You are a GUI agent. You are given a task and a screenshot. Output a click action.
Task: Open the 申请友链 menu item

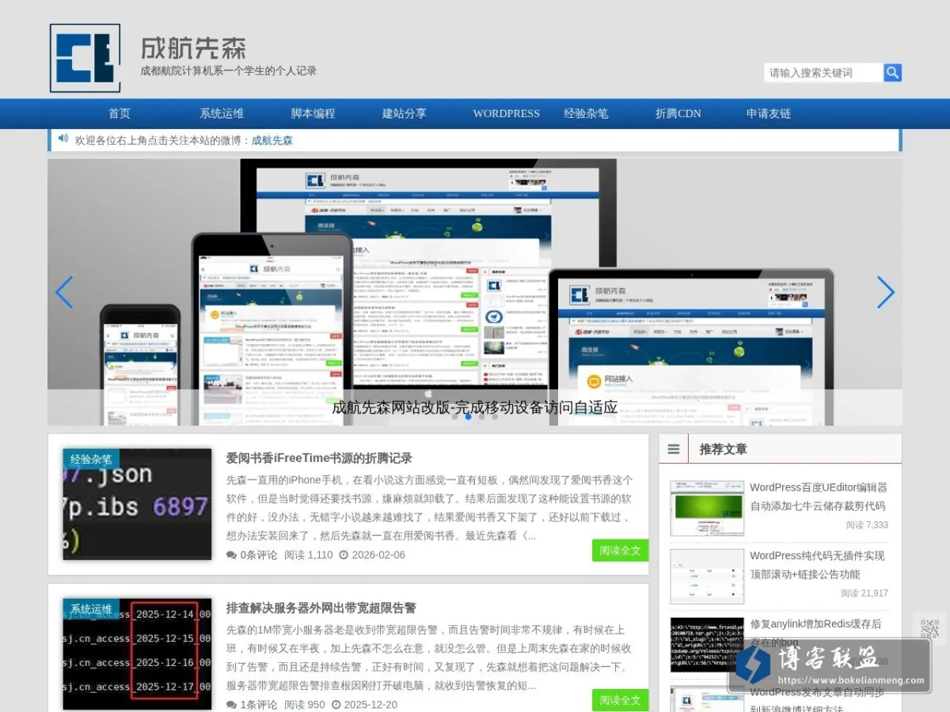(769, 113)
